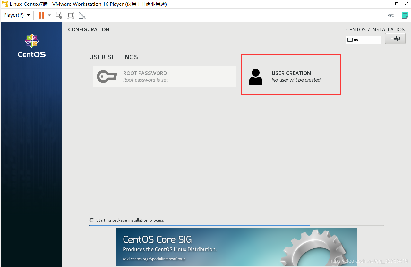This screenshot has width=411, height=267.
Task: Click the installation progress bar
Action: (236, 225)
